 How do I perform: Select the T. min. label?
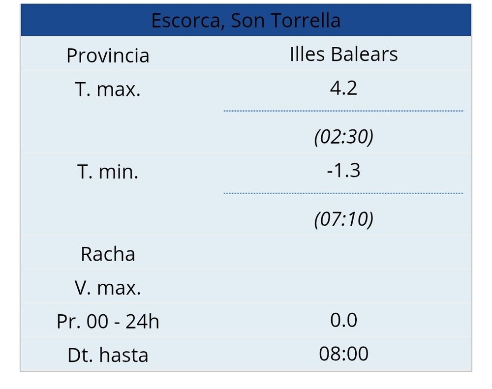click(108, 172)
